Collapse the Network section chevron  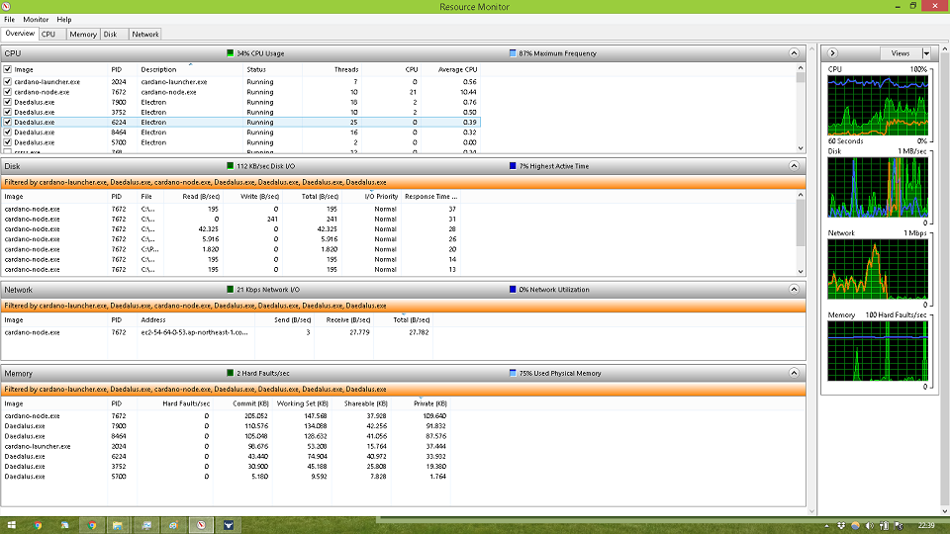tap(794, 290)
